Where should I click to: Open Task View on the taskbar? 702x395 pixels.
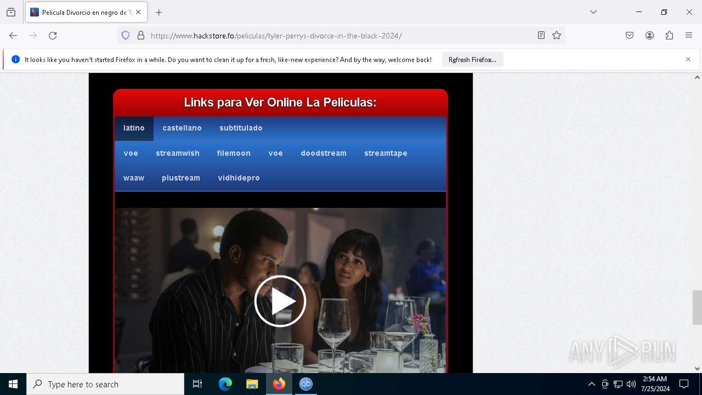click(197, 384)
